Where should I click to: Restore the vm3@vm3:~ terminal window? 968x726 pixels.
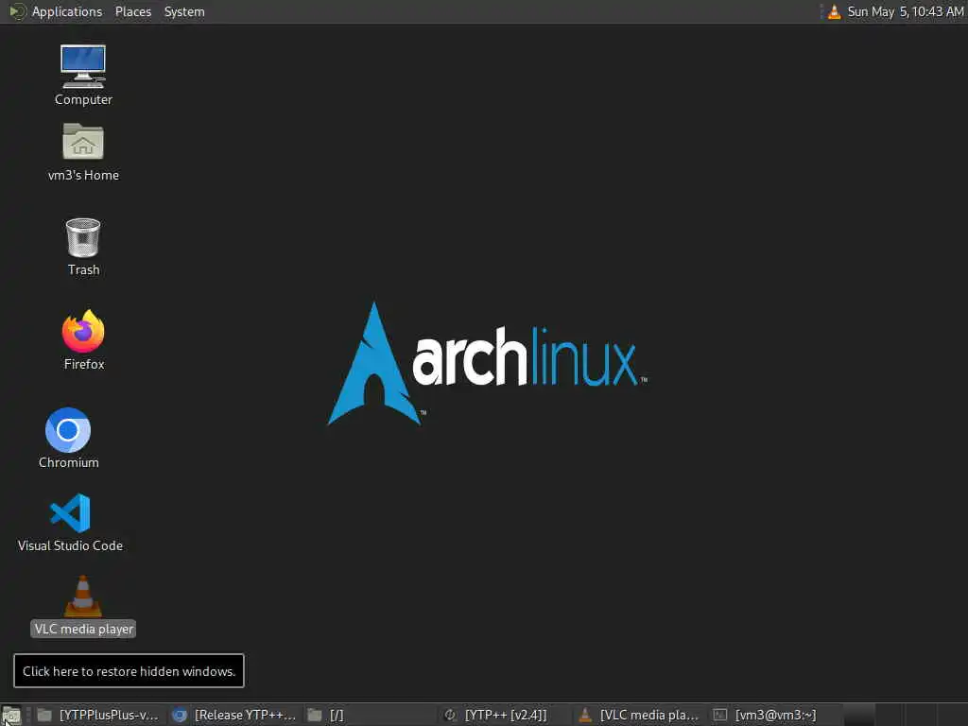click(775, 715)
